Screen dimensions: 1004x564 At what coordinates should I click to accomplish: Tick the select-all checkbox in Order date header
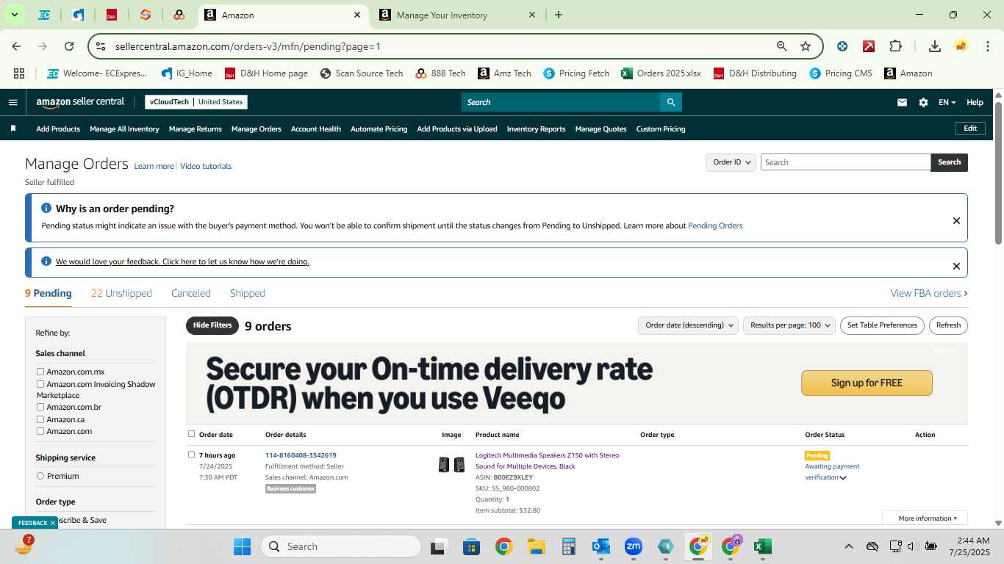[x=192, y=434]
